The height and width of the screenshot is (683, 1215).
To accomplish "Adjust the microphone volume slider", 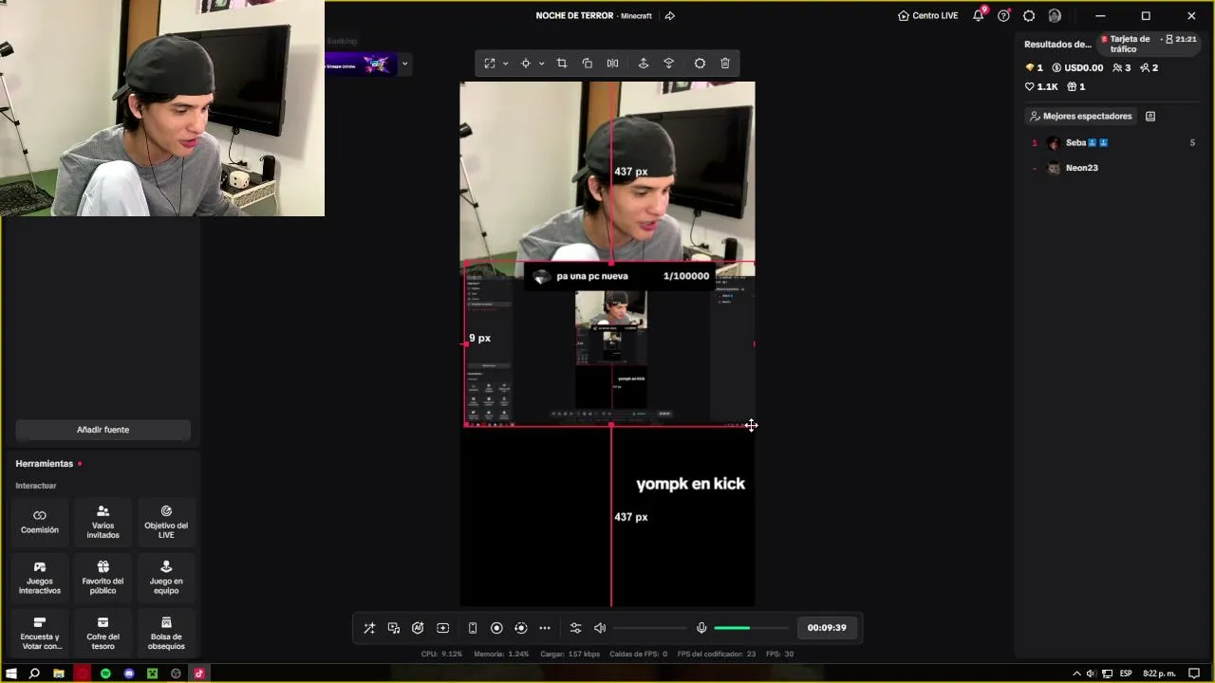I will tap(751, 628).
